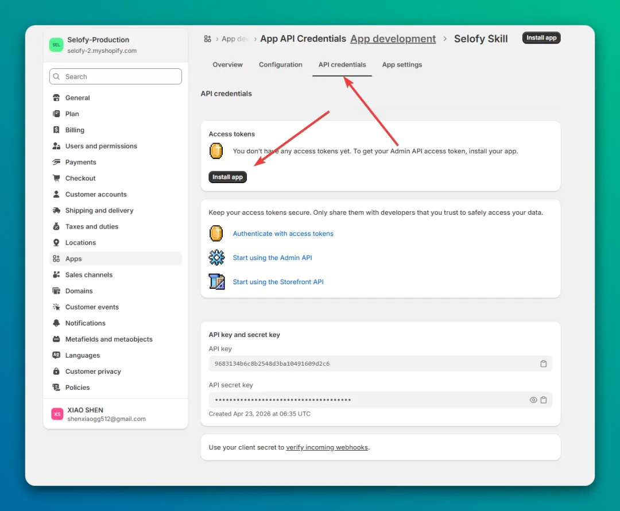Viewport: 620px width, 511px height.
Task: Click the SEL store avatar
Action: pos(56,45)
